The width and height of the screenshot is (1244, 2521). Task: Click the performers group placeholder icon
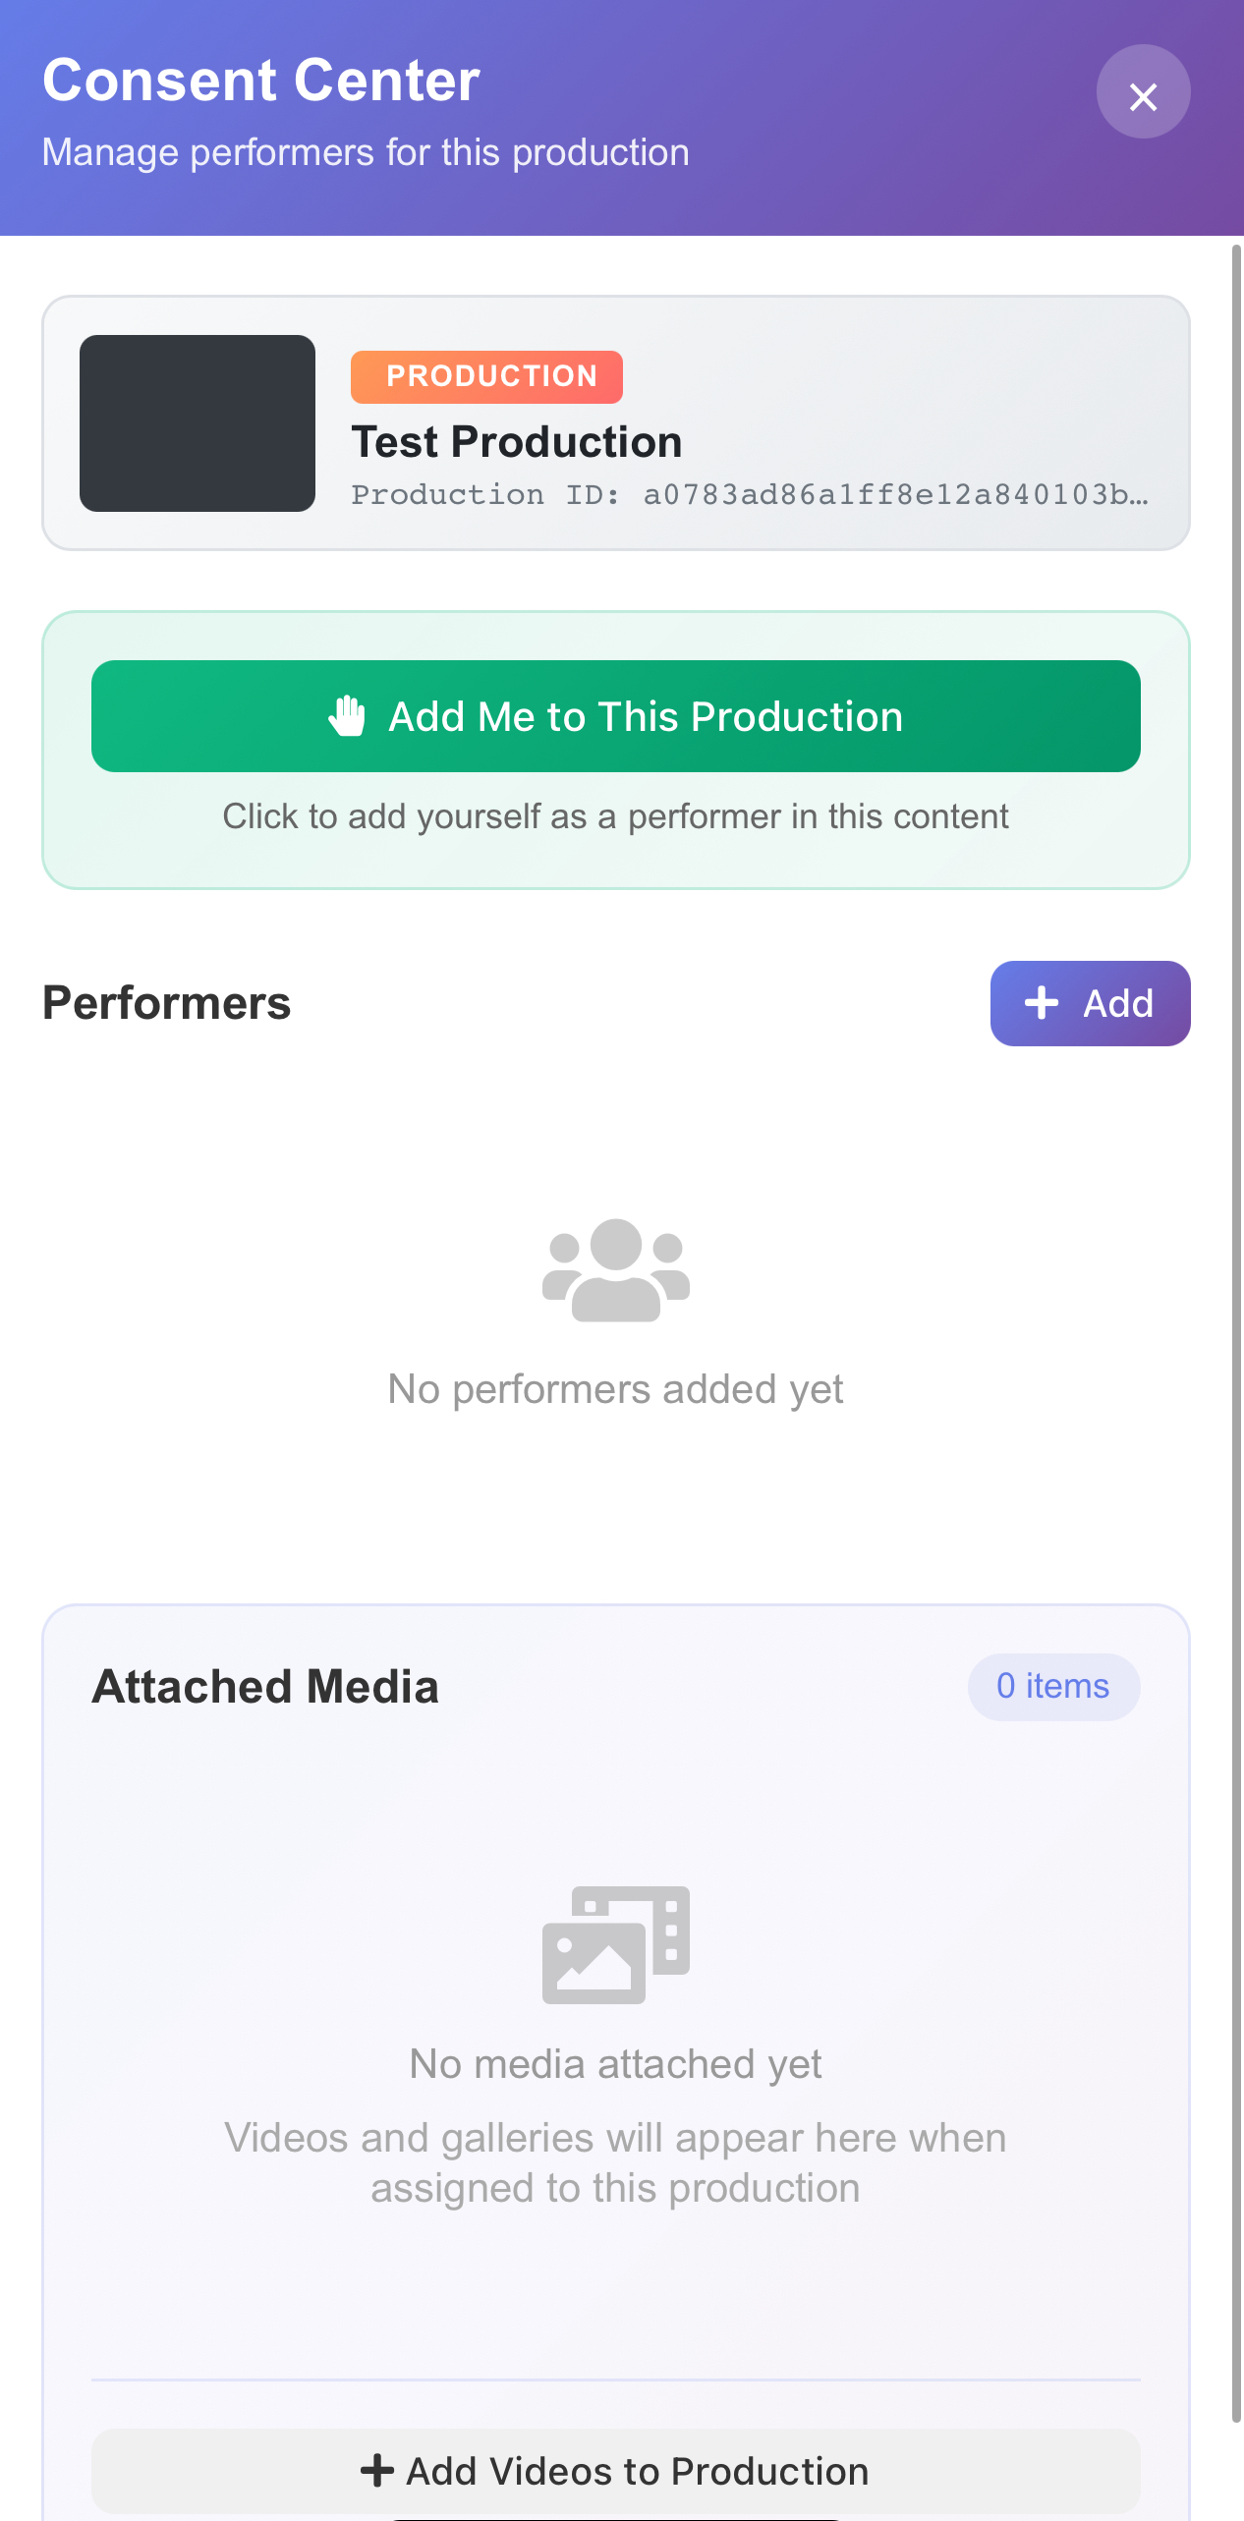click(616, 1270)
